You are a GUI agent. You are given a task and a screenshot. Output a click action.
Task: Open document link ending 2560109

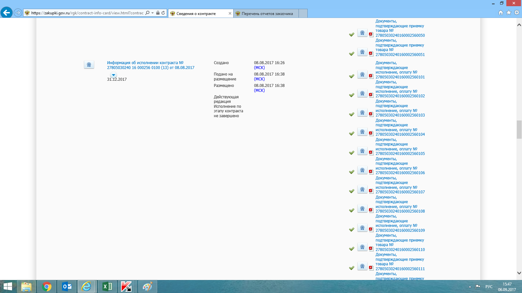[400, 223]
